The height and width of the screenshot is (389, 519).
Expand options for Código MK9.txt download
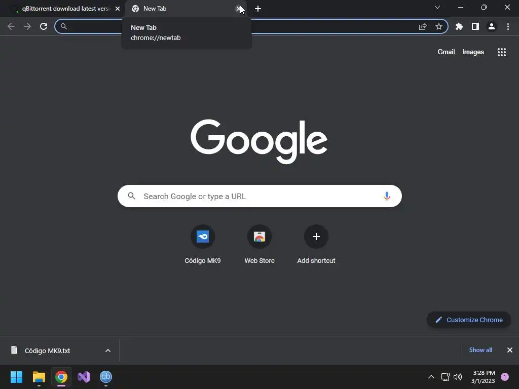click(108, 351)
